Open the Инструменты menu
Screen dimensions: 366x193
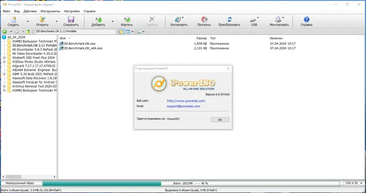[50, 11]
